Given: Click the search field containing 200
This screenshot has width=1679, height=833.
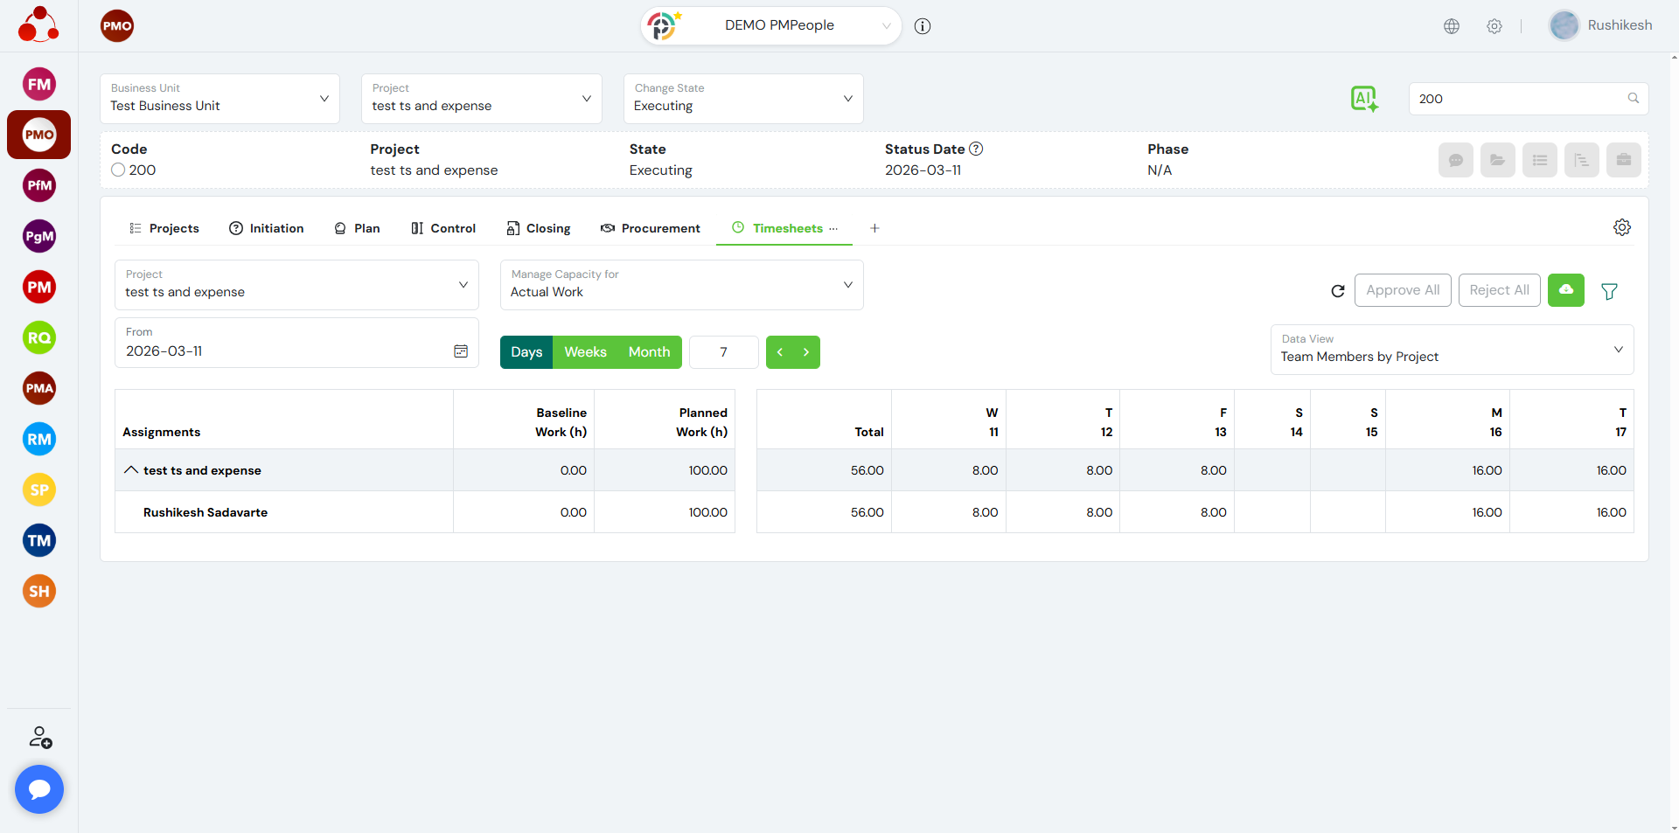Looking at the screenshot, I should 1517,99.
